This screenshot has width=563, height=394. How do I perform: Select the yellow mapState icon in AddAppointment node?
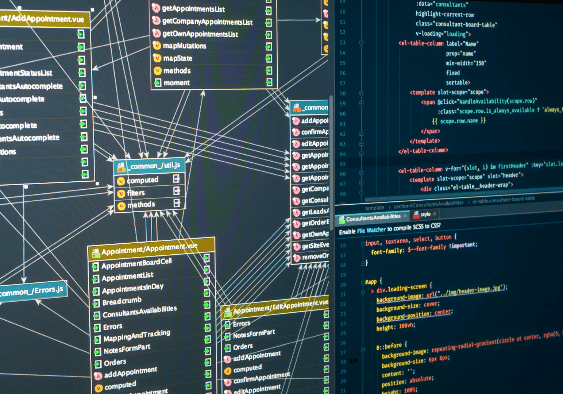tap(157, 58)
